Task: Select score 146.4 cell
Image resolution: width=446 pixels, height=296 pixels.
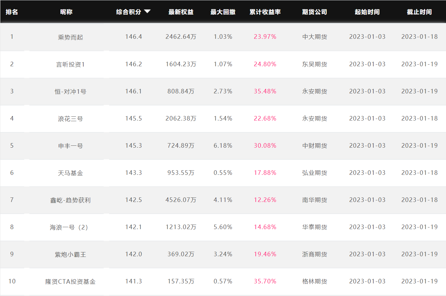Action: [x=133, y=37]
